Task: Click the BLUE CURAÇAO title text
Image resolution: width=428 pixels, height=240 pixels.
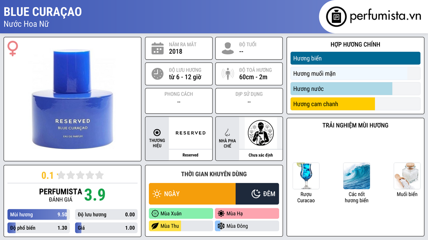Action: 43,12
